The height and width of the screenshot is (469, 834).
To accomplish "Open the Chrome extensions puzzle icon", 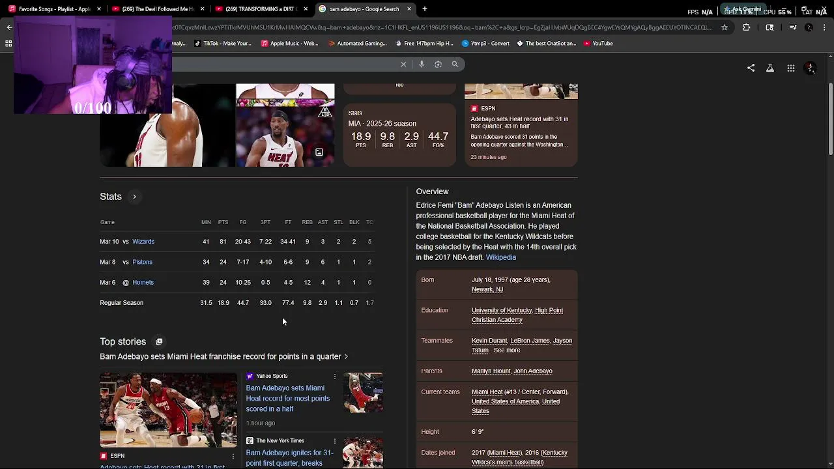I will 747,27.
